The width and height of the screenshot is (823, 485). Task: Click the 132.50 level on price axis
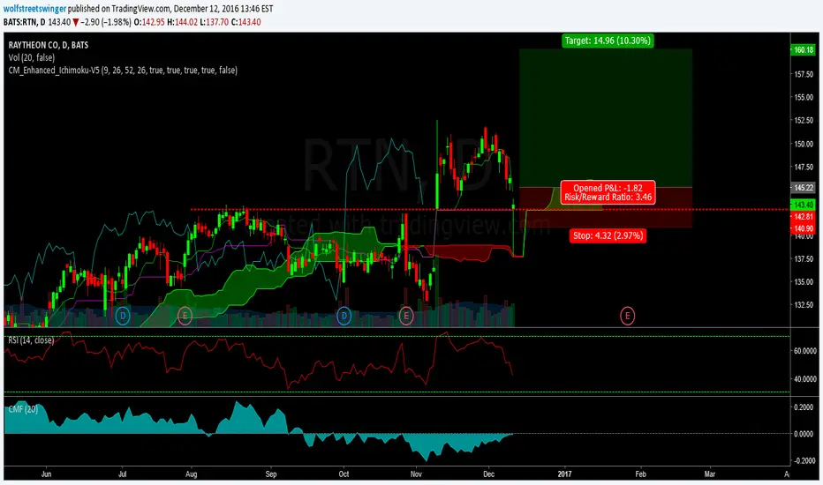(x=804, y=305)
